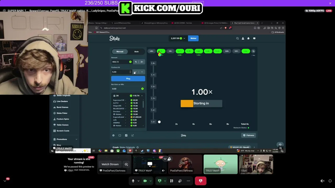Open screen share options arrow

165,181
